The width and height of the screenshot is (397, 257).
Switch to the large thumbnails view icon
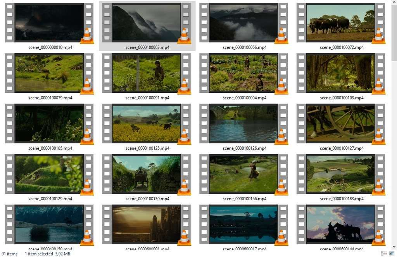[392, 254]
